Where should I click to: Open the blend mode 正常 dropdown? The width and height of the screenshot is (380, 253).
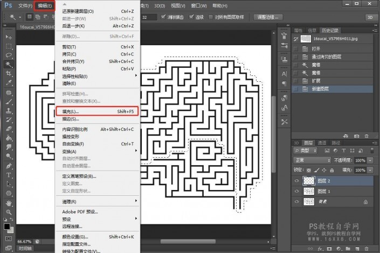pyautogui.click(x=312, y=160)
